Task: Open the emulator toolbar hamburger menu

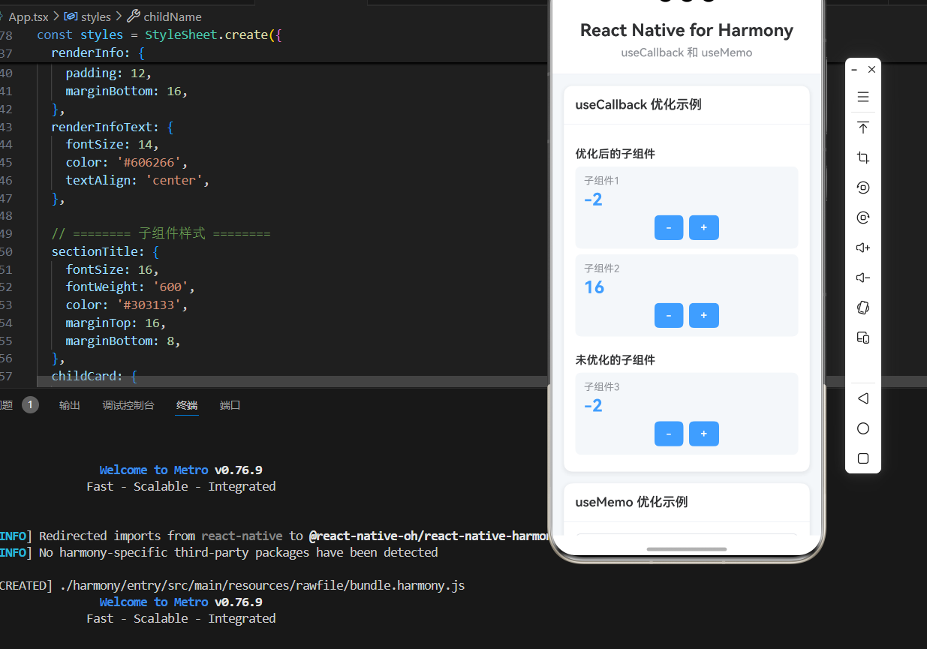Action: (863, 97)
